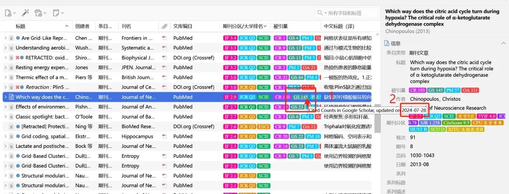This screenshot has width=509, height=194.
Task: Expand the 'Effects of environmen...' row
Action: click(6, 107)
